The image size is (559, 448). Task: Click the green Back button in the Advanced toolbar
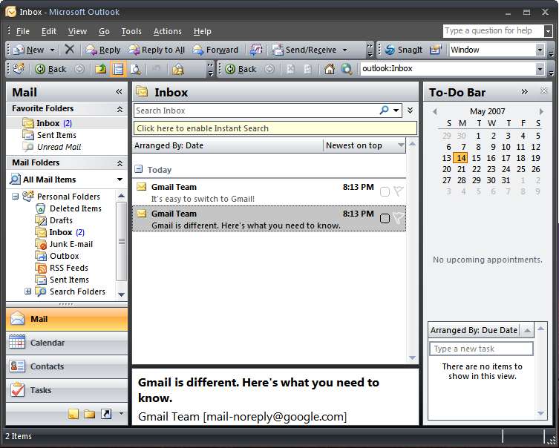tap(51, 69)
